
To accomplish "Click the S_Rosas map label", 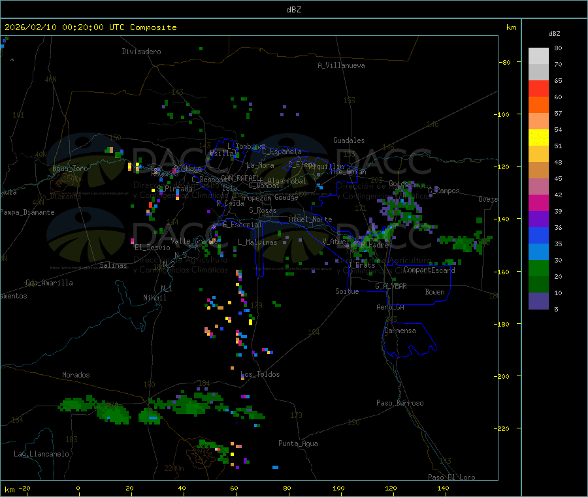I will pos(263,210).
